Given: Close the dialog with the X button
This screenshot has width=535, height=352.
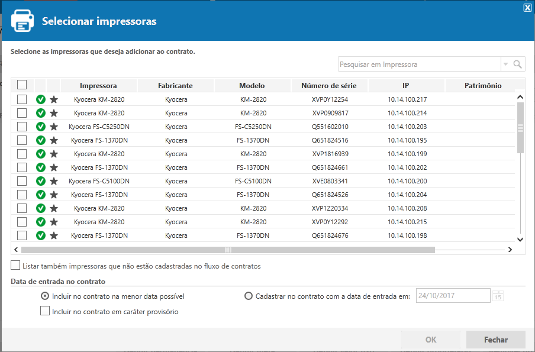Looking at the screenshot, I should pyautogui.click(x=527, y=7).
